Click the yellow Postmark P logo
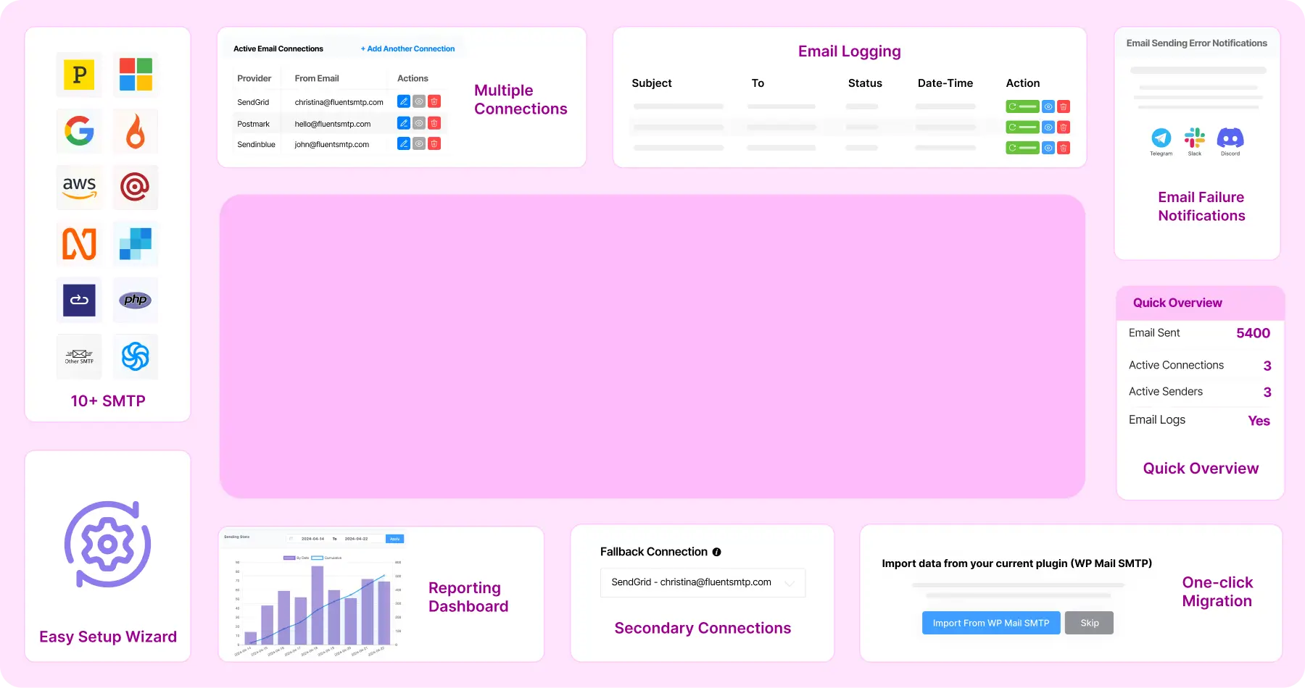 79,75
